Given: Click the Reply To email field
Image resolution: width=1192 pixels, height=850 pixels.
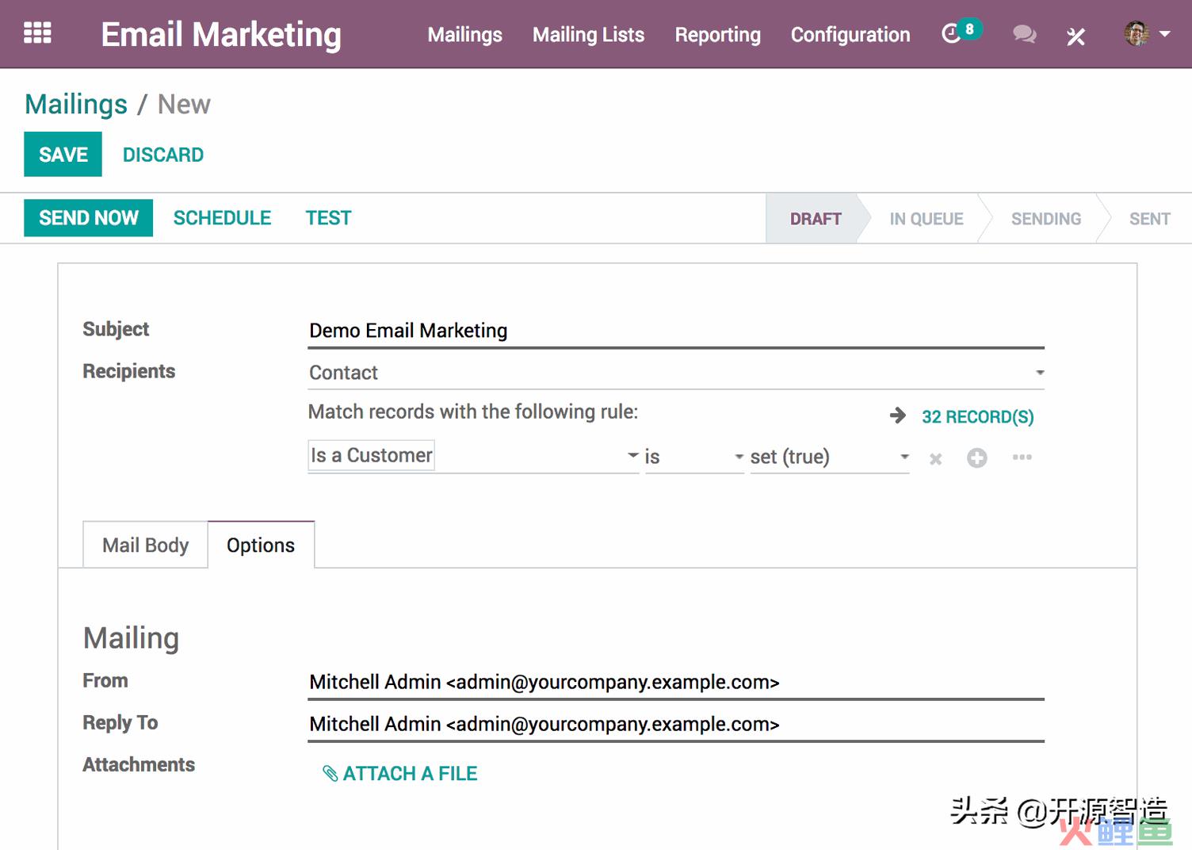Looking at the screenshot, I should (x=676, y=724).
